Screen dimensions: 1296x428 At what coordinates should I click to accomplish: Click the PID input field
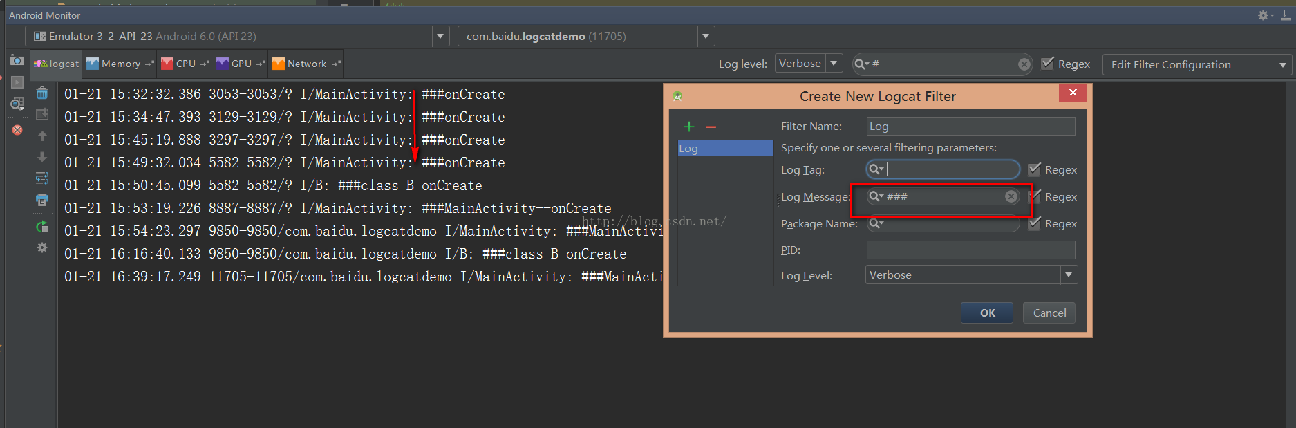(970, 250)
